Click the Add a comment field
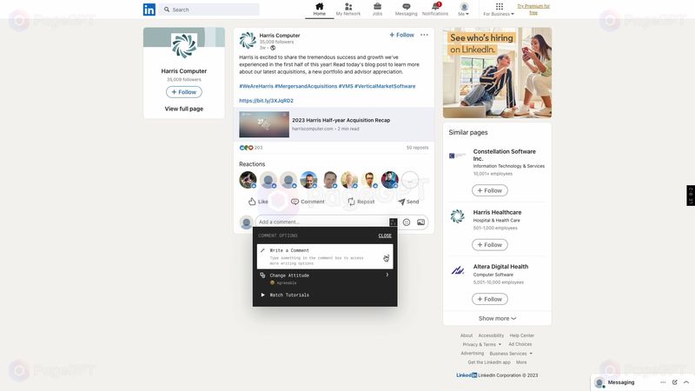The width and height of the screenshot is (695, 391). click(x=321, y=222)
